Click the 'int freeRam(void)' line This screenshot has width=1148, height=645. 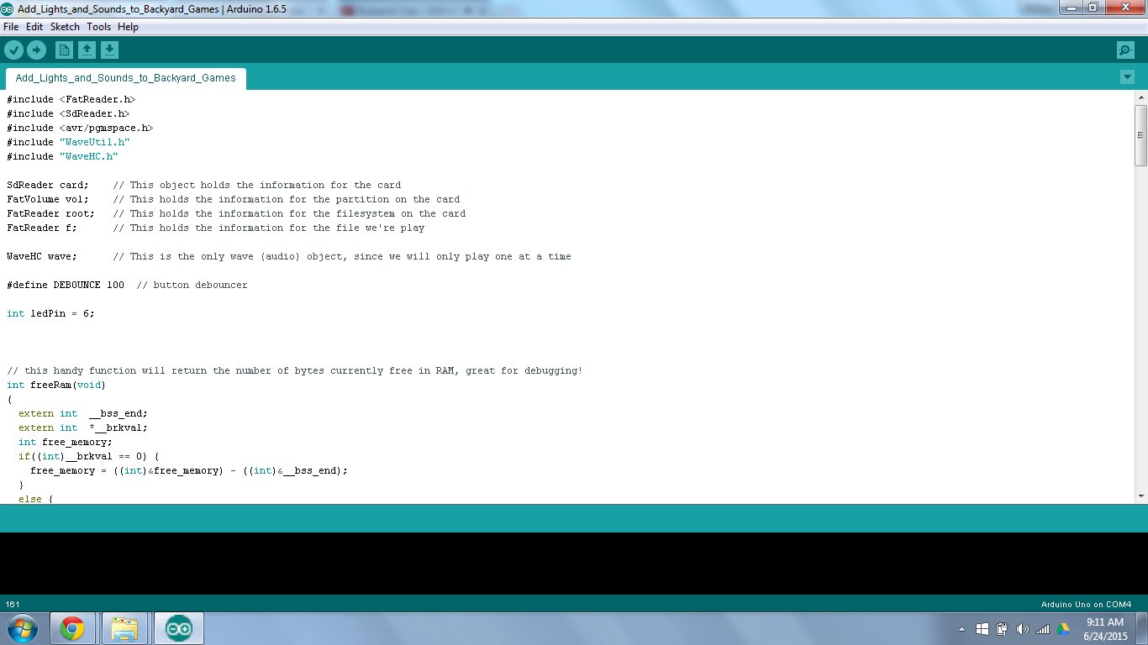pyautogui.click(x=56, y=385)
